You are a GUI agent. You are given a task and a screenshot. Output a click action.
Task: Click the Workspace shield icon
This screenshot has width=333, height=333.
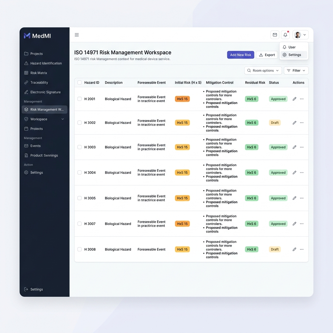click(26, 119)
